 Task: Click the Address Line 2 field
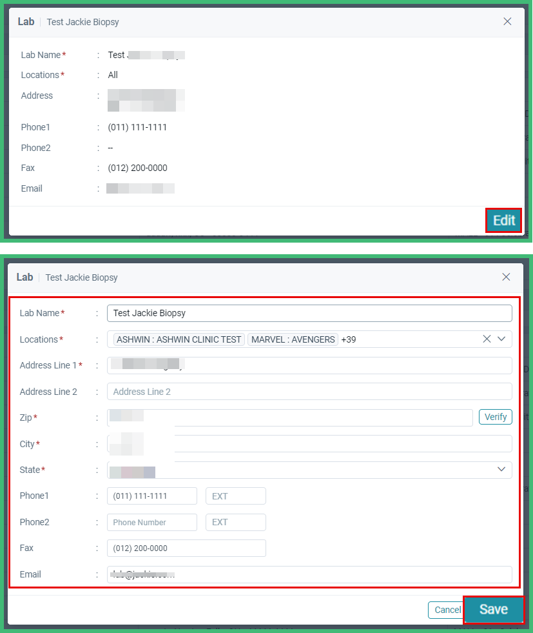(x=309, y=391)
